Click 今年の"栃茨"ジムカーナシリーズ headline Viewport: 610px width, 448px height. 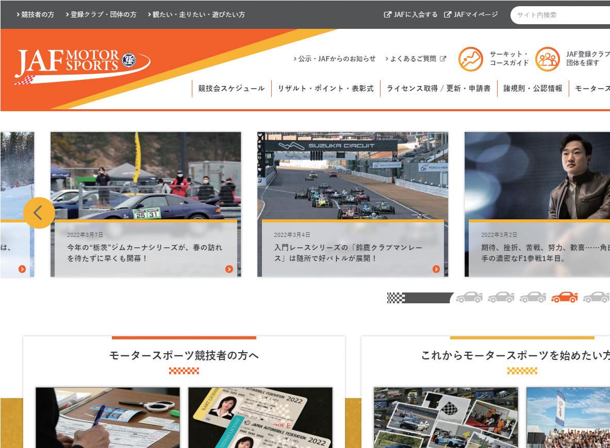click(145, 252)
